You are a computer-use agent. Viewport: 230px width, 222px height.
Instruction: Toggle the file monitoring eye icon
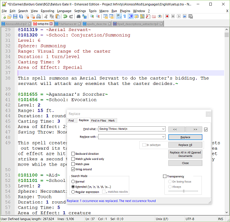click(160, 16)
